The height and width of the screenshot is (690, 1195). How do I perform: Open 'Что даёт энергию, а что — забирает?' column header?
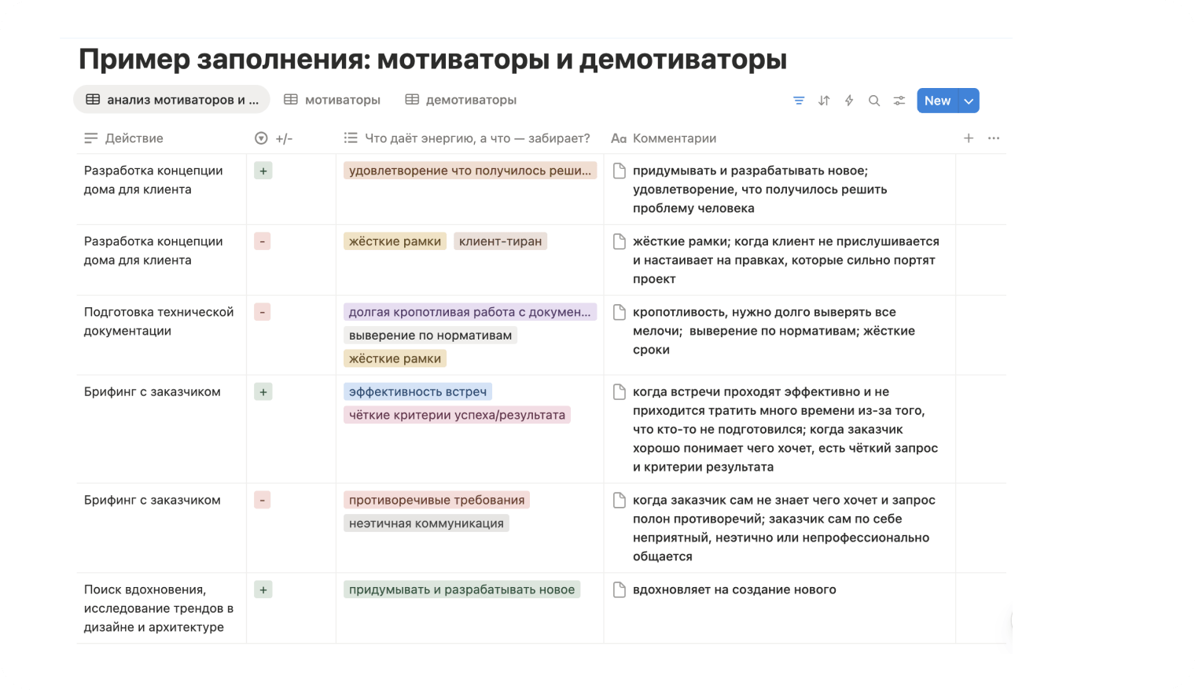[467, 138]
